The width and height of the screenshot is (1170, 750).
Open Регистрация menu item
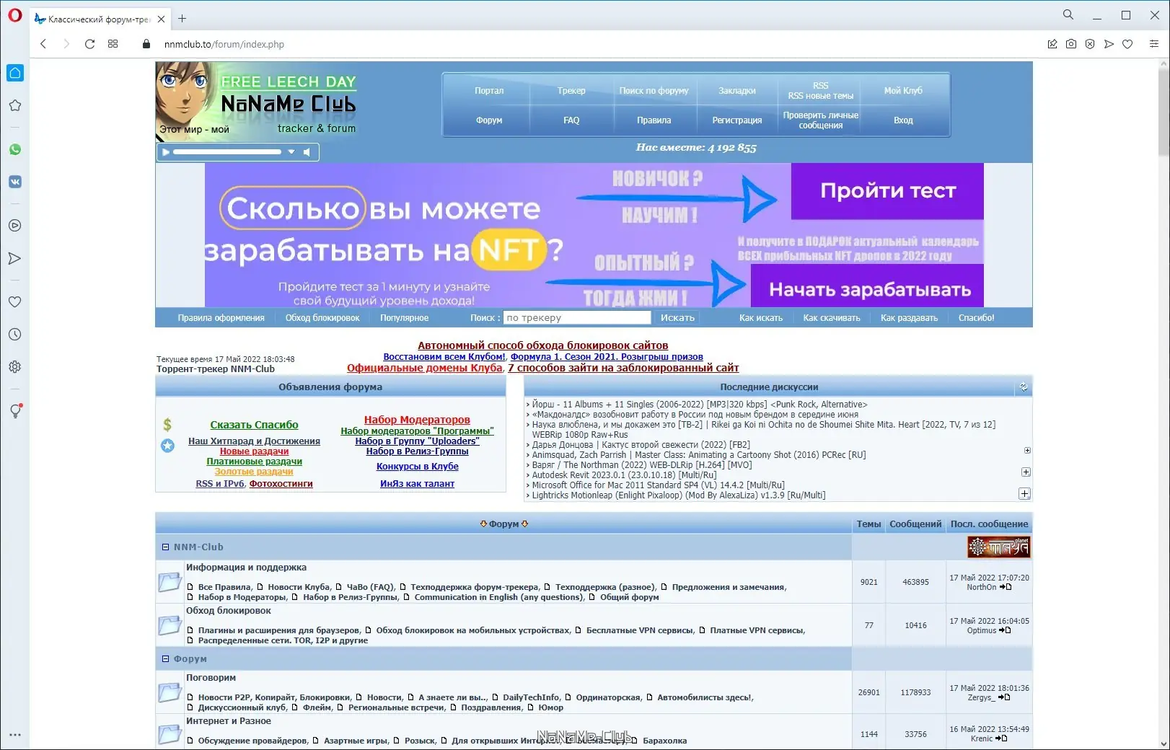tap(737, 120)
